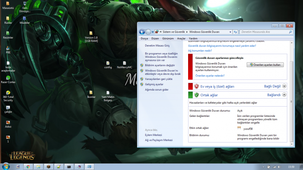Image resolution: width=303 pixels, height=170 pixels.
Task: Click the refresh button beside address bar
Action: coord(235,32)
